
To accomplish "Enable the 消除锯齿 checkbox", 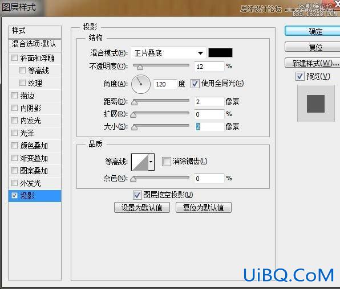I will (167, 162).
